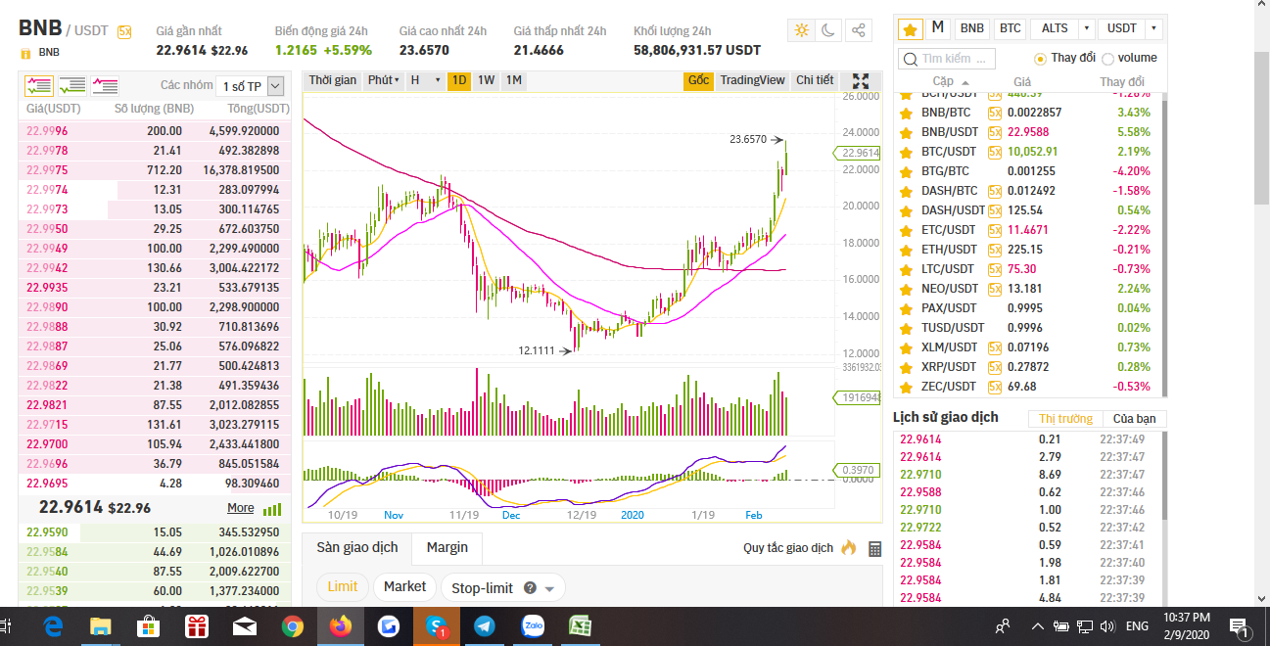Select the 1D chart interval
Viewport: 1270px width, 646px height.
(x=458, y=80)
